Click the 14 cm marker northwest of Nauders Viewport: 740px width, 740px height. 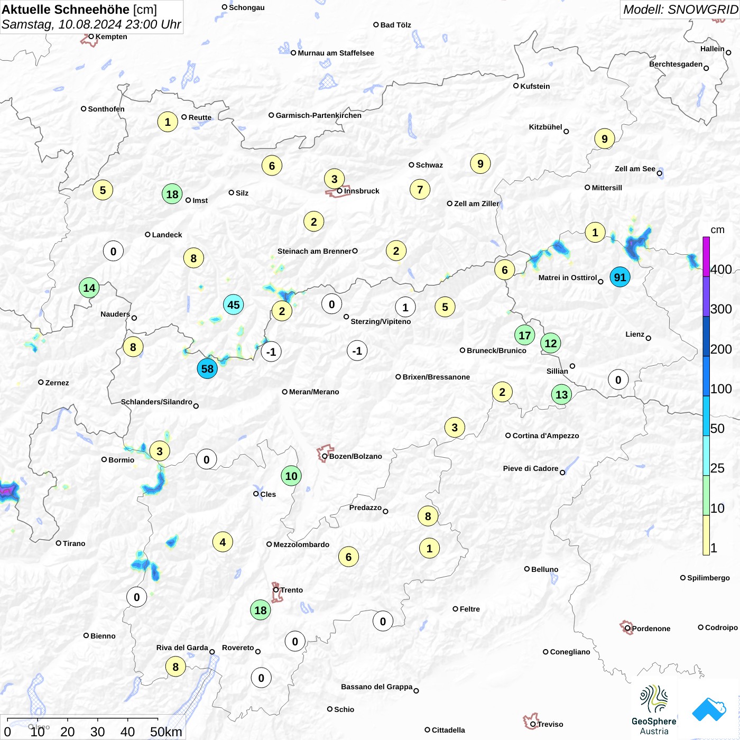tap(89, 288)
